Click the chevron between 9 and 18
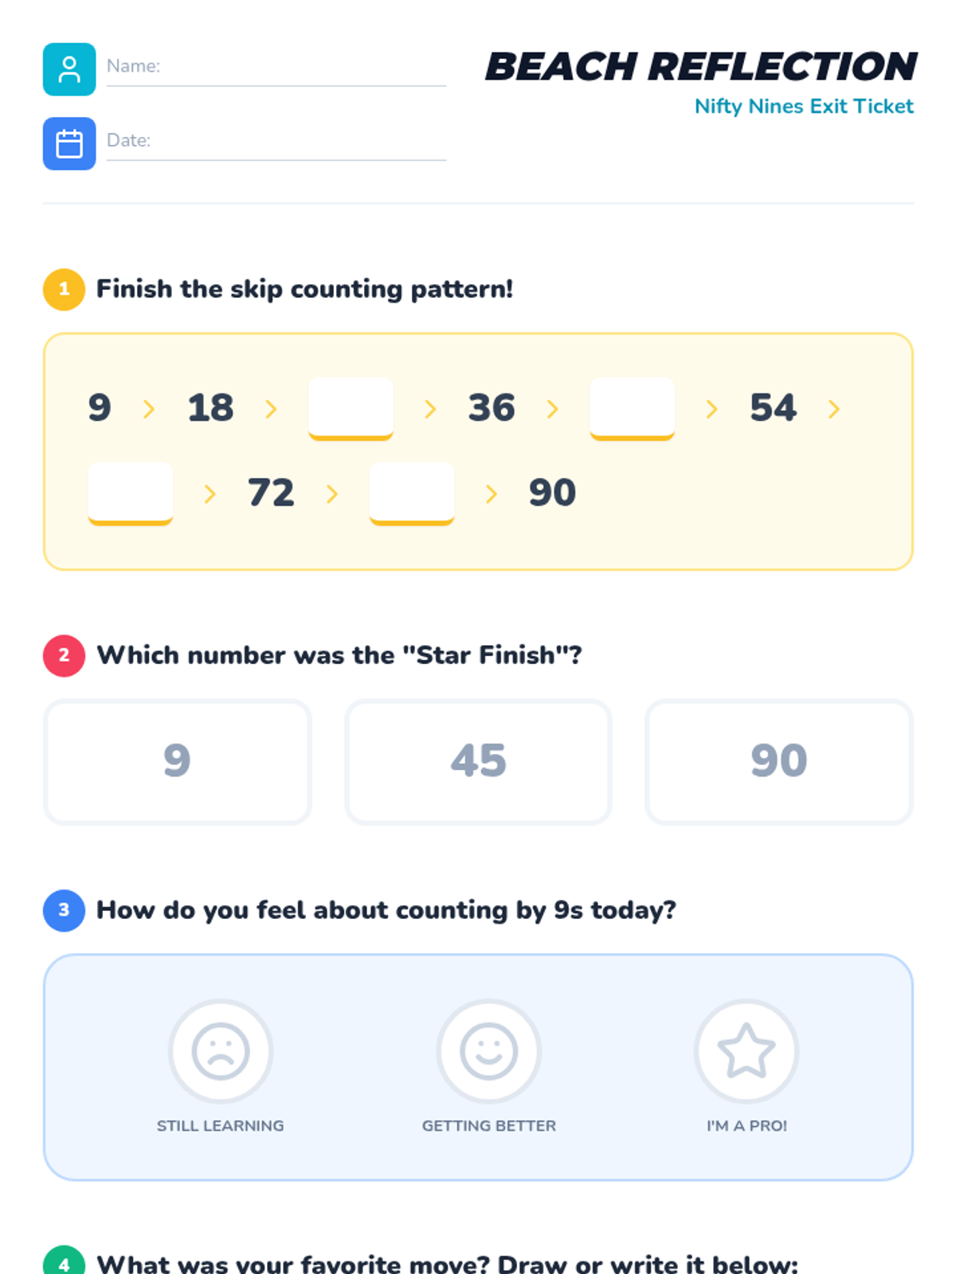This screenshot has width=956, height=1274. (148, 409)
